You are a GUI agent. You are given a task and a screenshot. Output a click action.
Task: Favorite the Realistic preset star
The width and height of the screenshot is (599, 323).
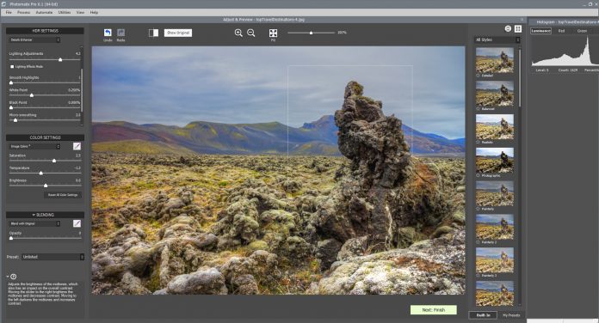pyautogui.click(x=478, y=143)
